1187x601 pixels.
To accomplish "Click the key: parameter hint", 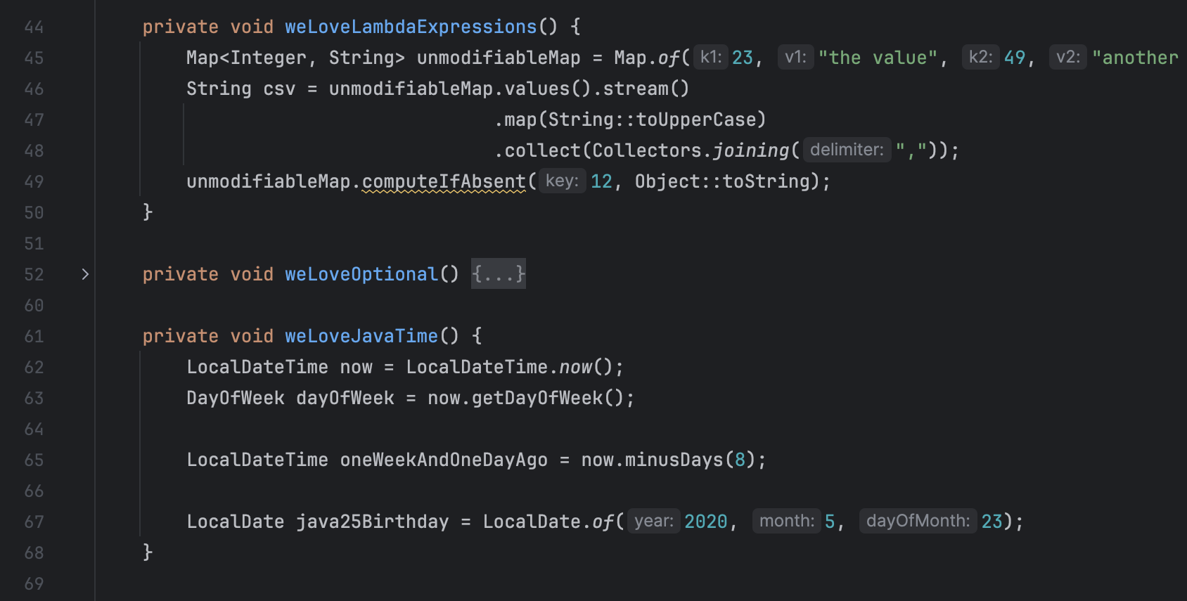I will [562, 181].
